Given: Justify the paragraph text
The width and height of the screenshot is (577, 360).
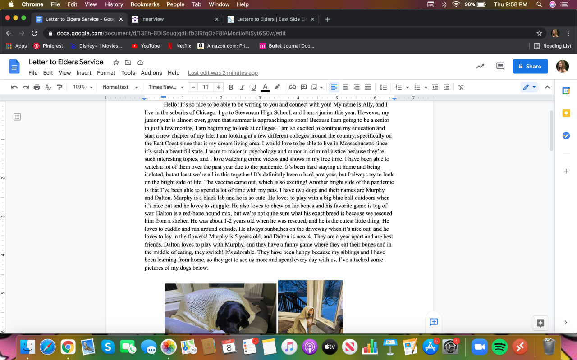Looking at the screenshot, I should [368, 87].
